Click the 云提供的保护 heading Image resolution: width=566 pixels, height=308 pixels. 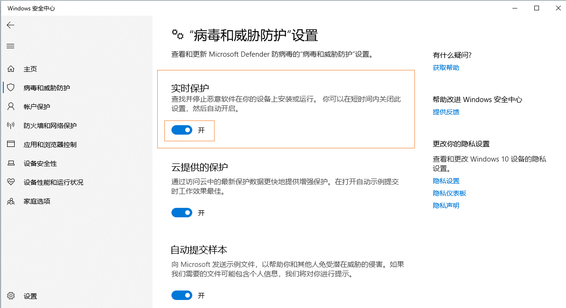coord(199,167)
